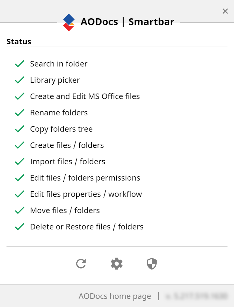Image resolution: width=234 pixels, height=307 pixels.
Task: Click the Status section heading
Action: coord(19,41)
